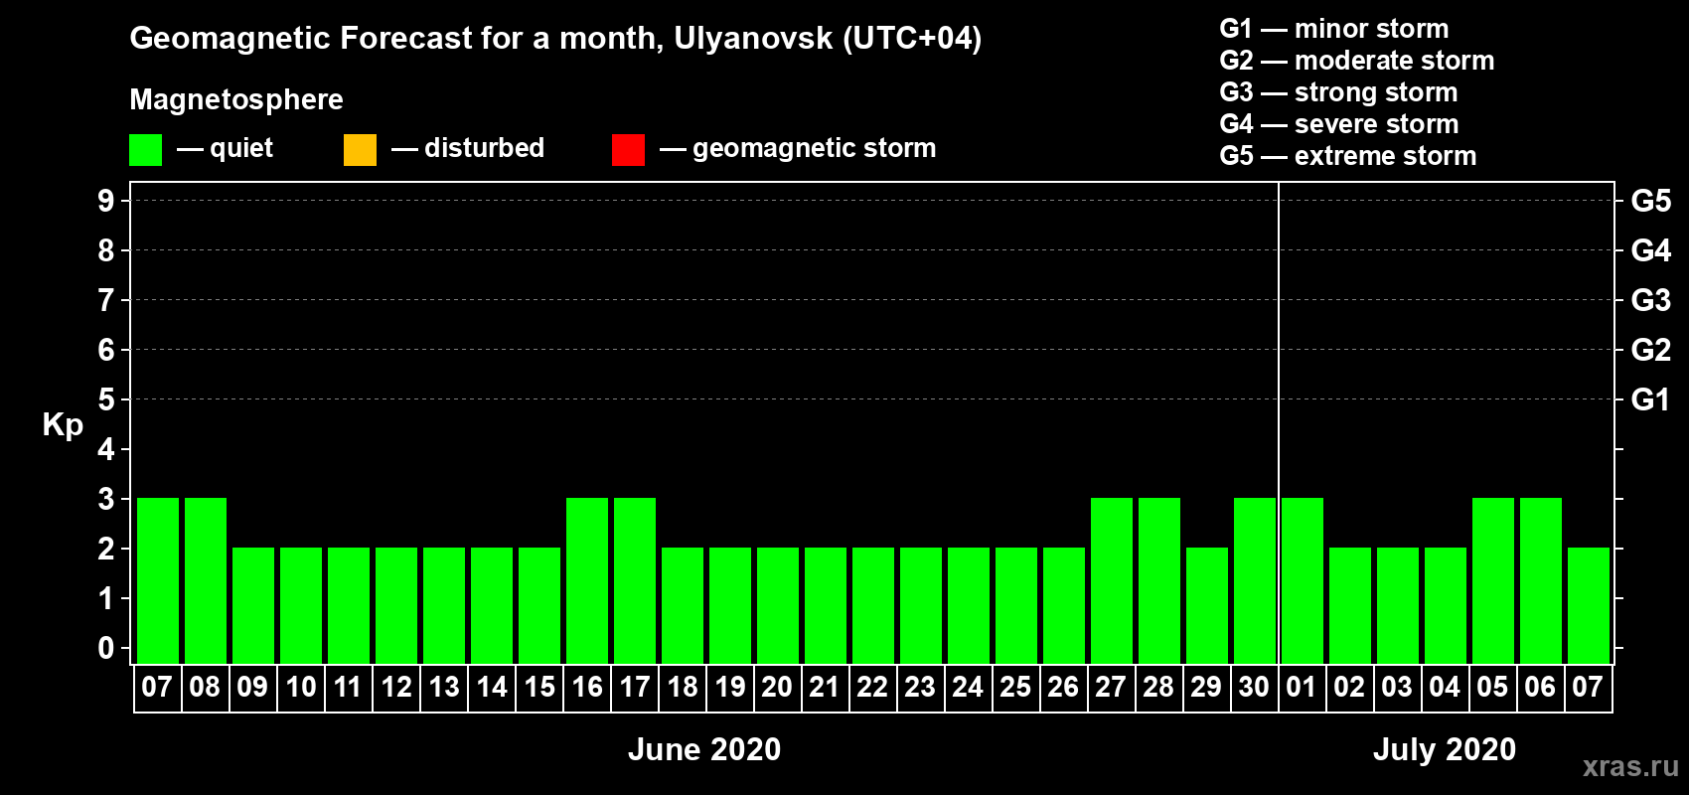
Task: Click the date cell labeled 17
Action: click(x=635, y=688)
